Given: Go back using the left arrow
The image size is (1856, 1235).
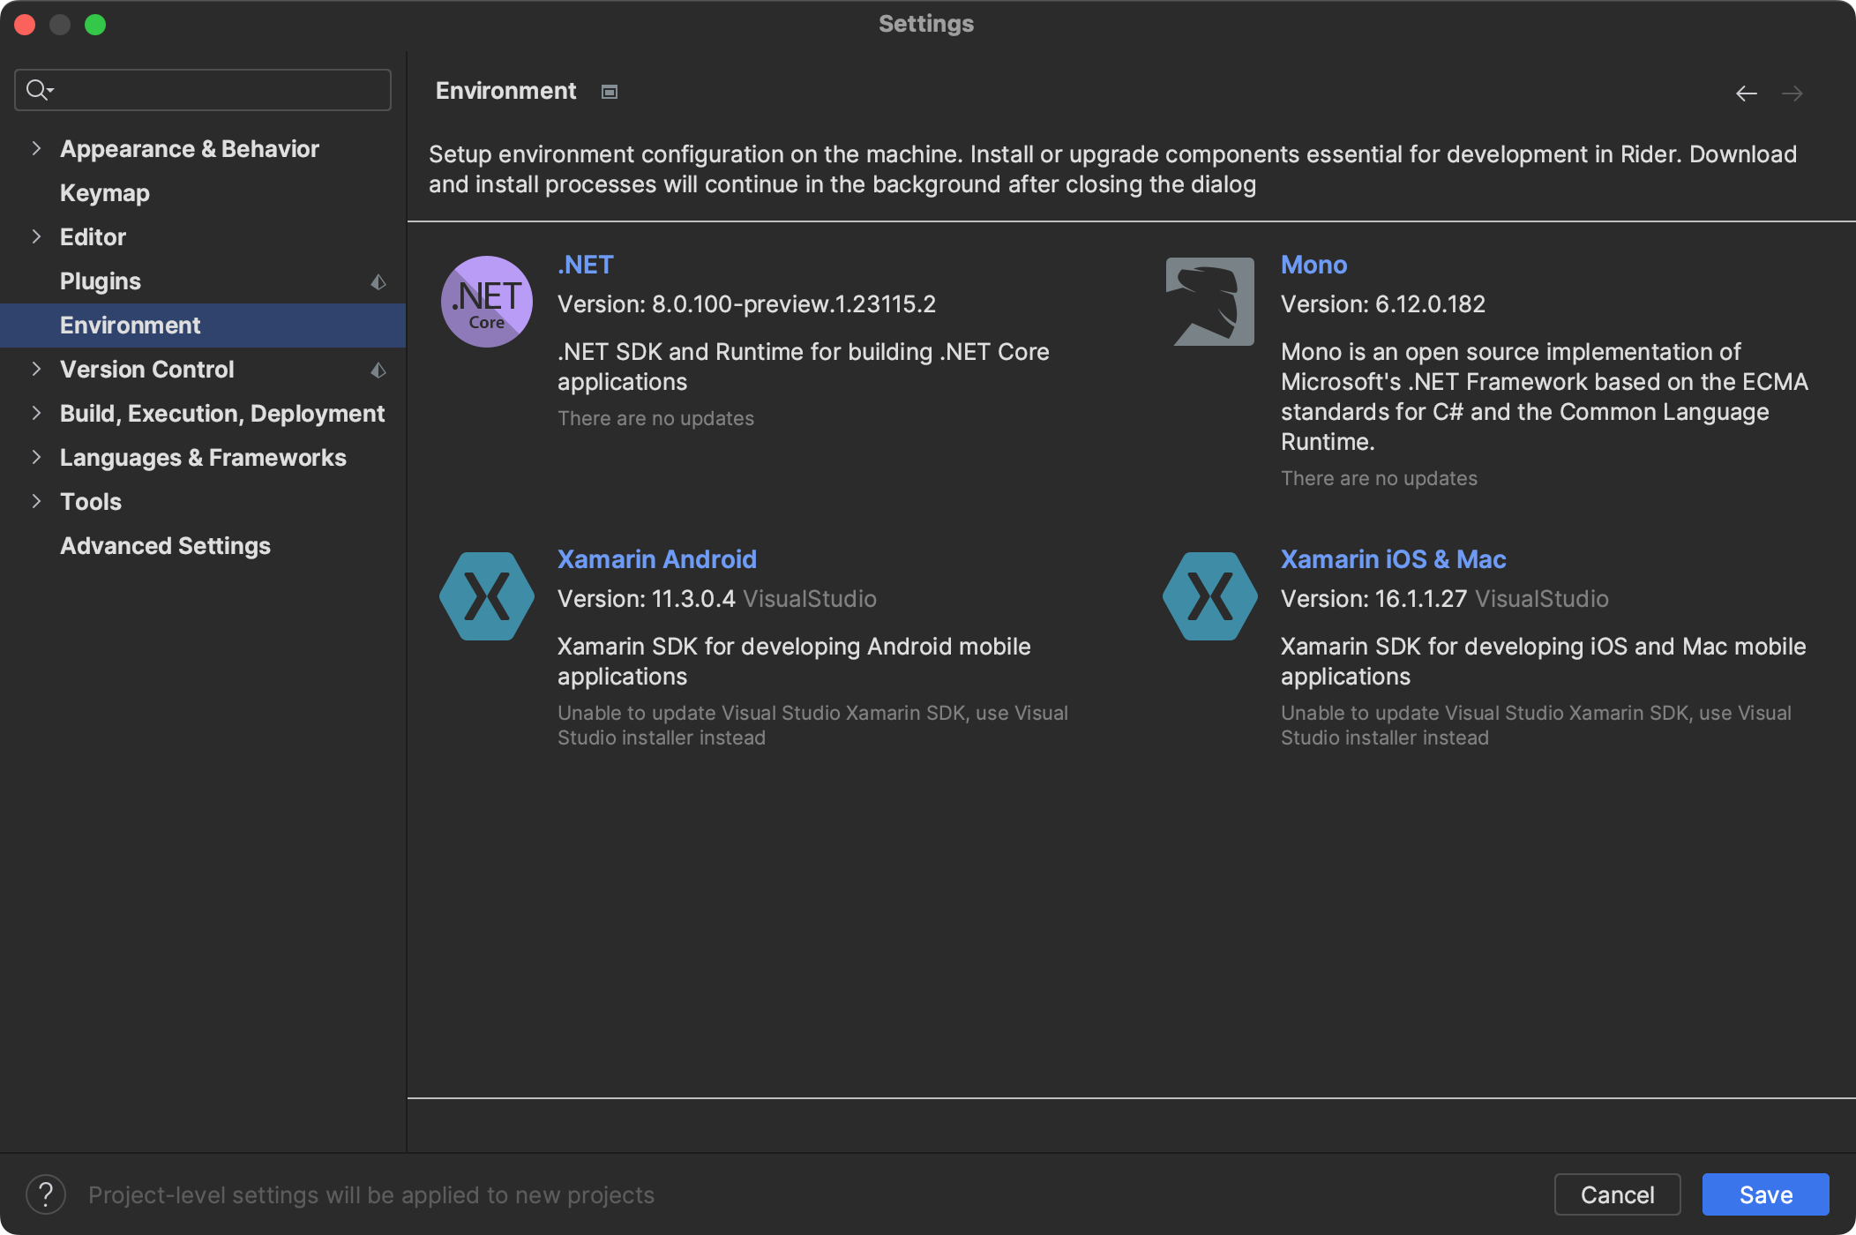Looking at the screenshot, I should (x=1747, y=94).
